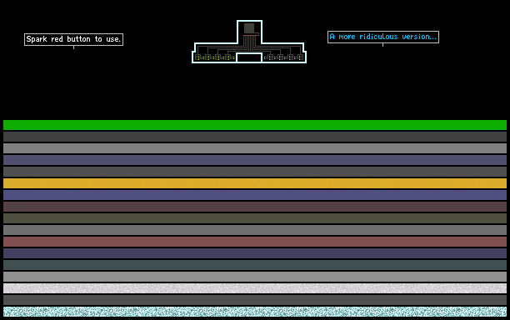The width and height of the screenshot is (510, 320).
Task: Click the speckled white stripe
Action: 255,288
